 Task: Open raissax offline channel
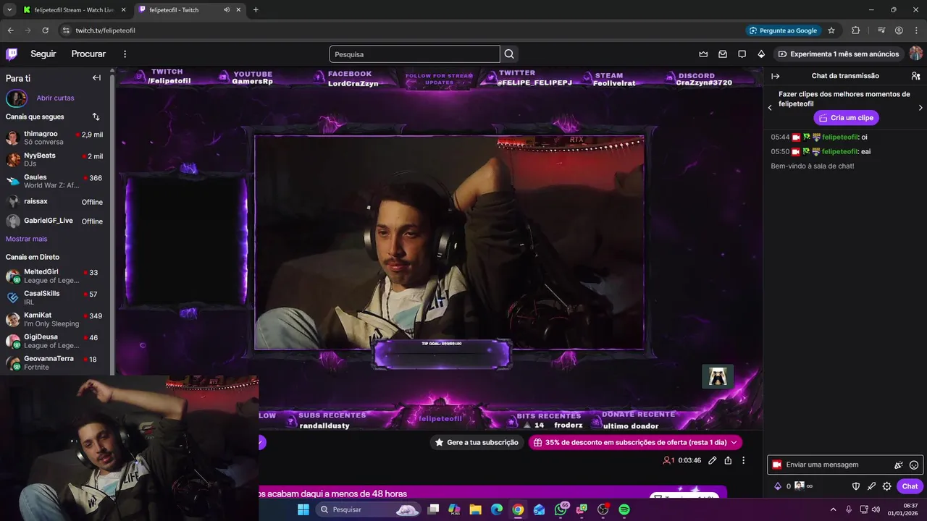coord(54,202)
